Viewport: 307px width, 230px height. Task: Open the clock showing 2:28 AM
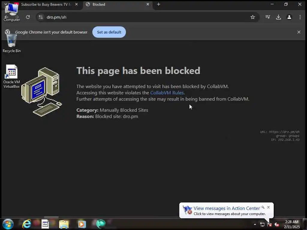pyautogui.click(x=292, y=224)
